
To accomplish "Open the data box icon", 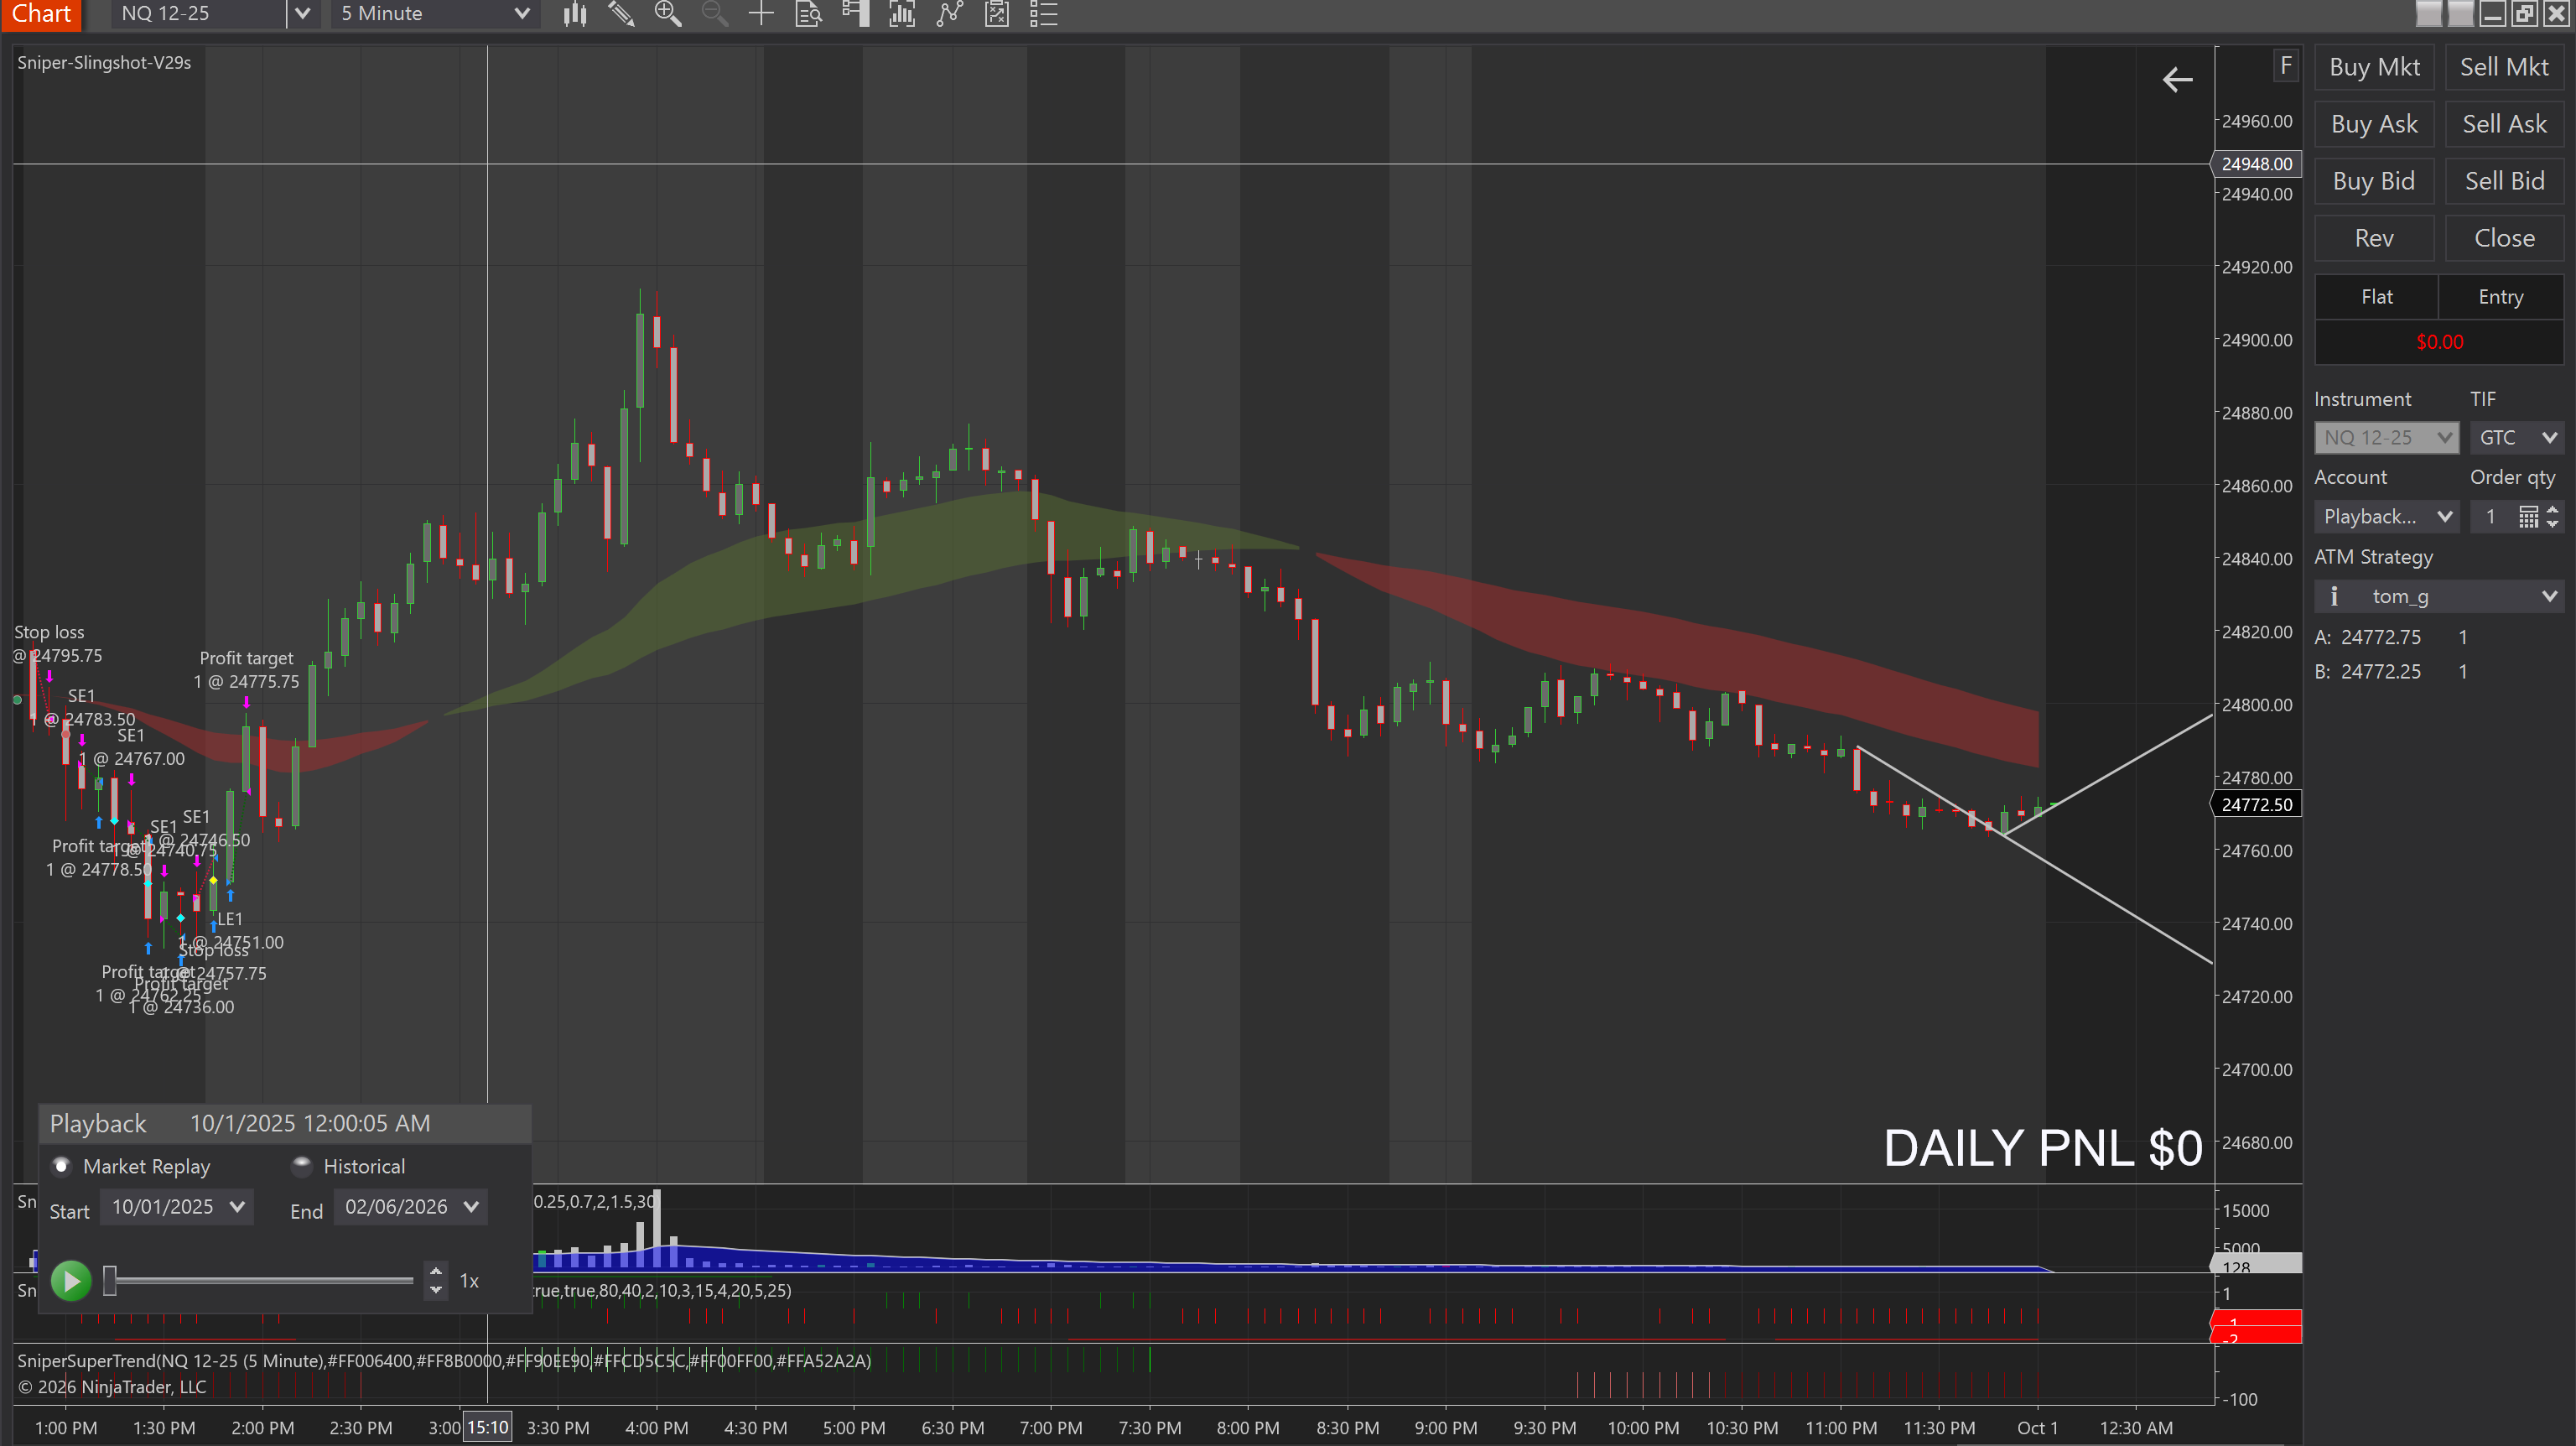I will (x=808, y=14).
